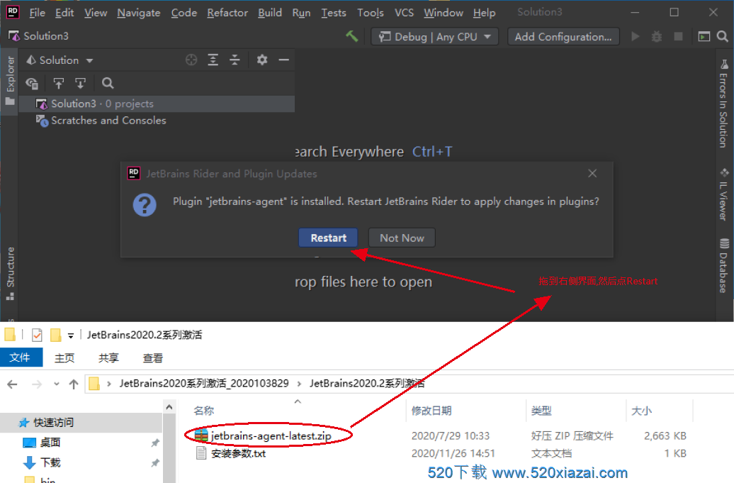The height and width of the screenshot is (483, 734).
Task: Hide the Solution panel with minus icon
Action: click(283, 60)
